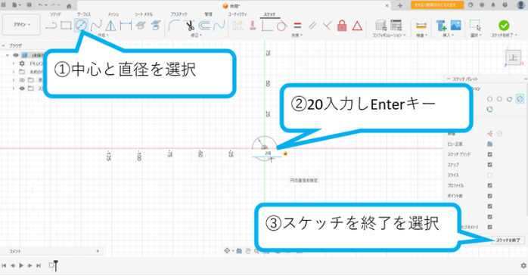Click the diameter input field showing 20

tap(267, 154)
